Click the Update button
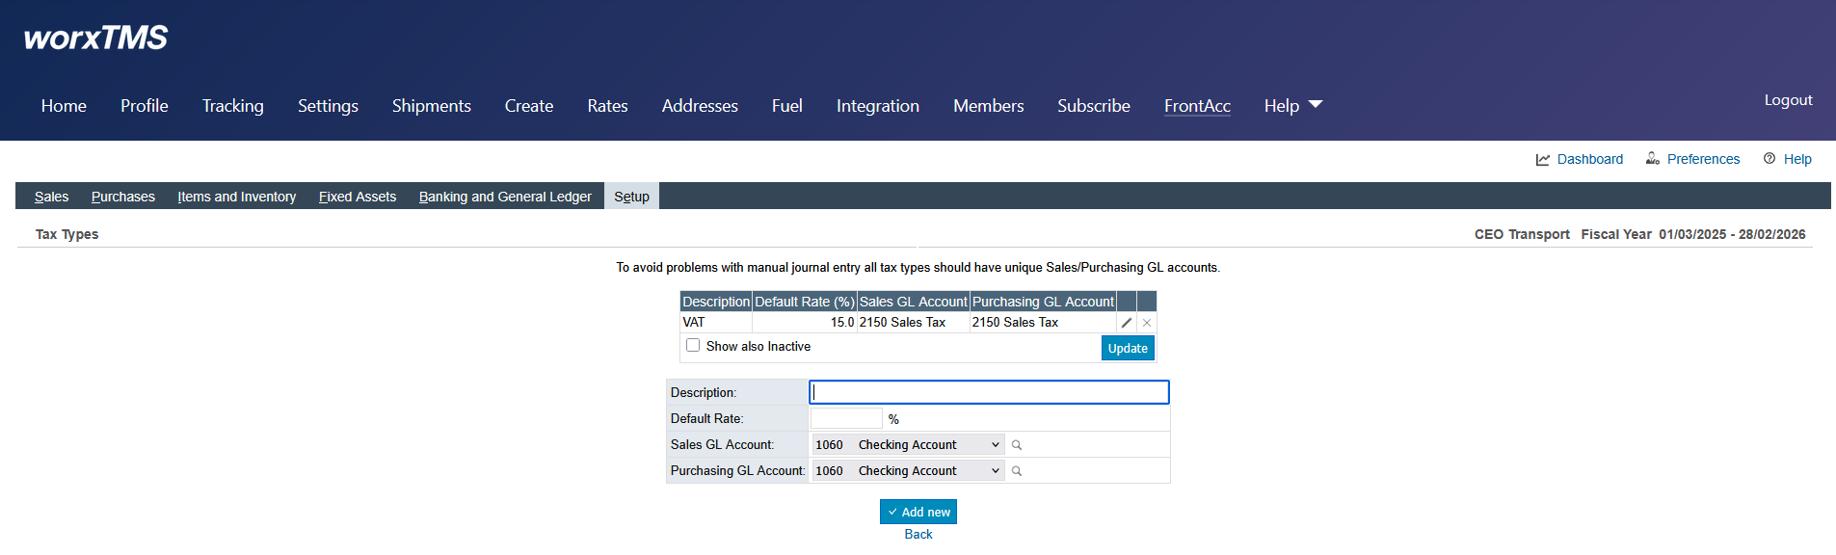 coord(1128,348)
